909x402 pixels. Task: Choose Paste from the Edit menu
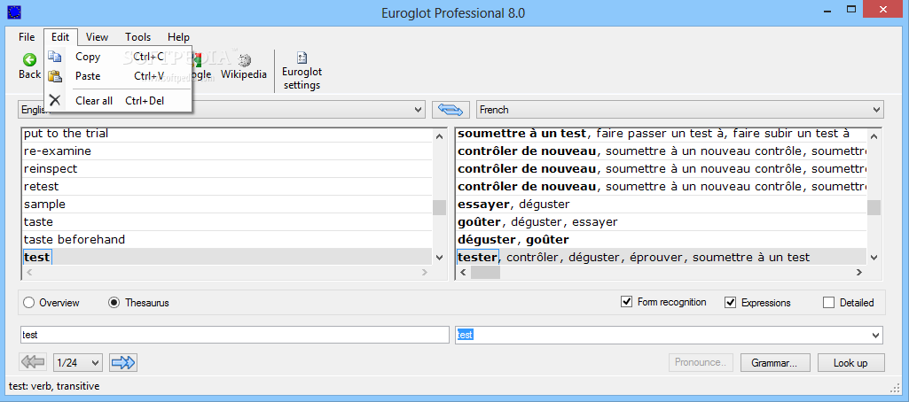pyautogui.click(x=118, y=76)
